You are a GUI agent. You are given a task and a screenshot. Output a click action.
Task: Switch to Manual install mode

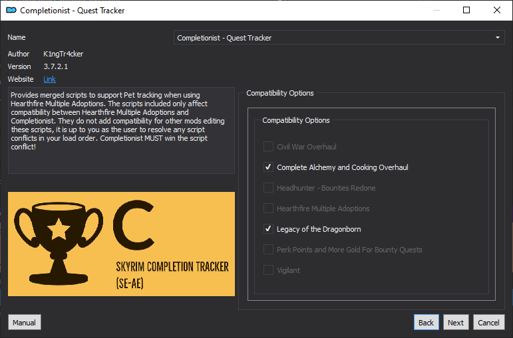[24, 323]
